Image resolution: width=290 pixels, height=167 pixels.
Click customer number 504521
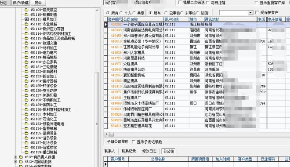coord(116,109)
